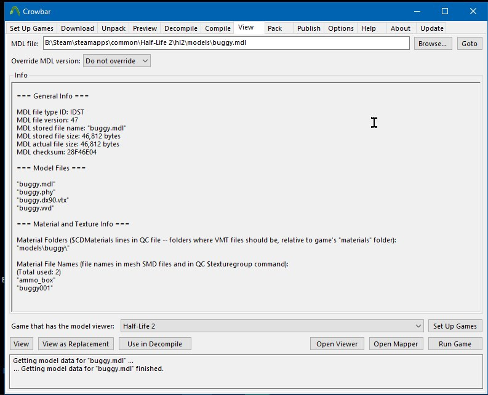Switch to the Preview tab
This screenshot has width=488, height=395.
tap(145, 28)
